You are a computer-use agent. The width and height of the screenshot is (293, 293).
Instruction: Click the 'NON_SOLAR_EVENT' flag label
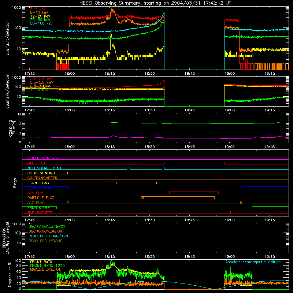point(44,168)
